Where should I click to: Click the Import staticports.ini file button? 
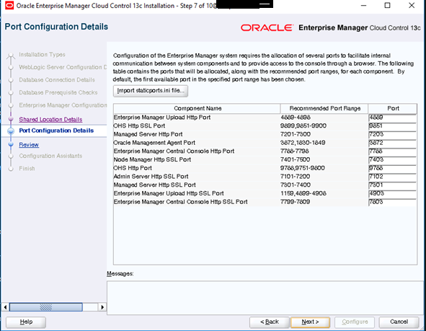tap(151, 91)
